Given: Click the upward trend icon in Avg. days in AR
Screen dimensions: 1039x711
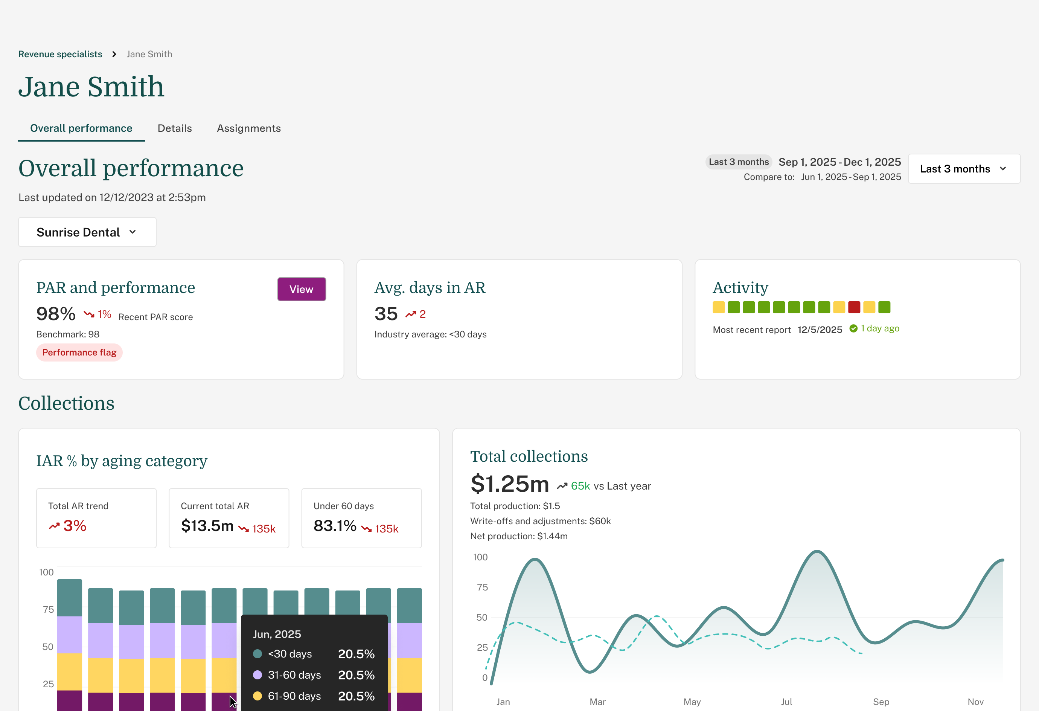Looking at the screenshot, I should point(410,314).
